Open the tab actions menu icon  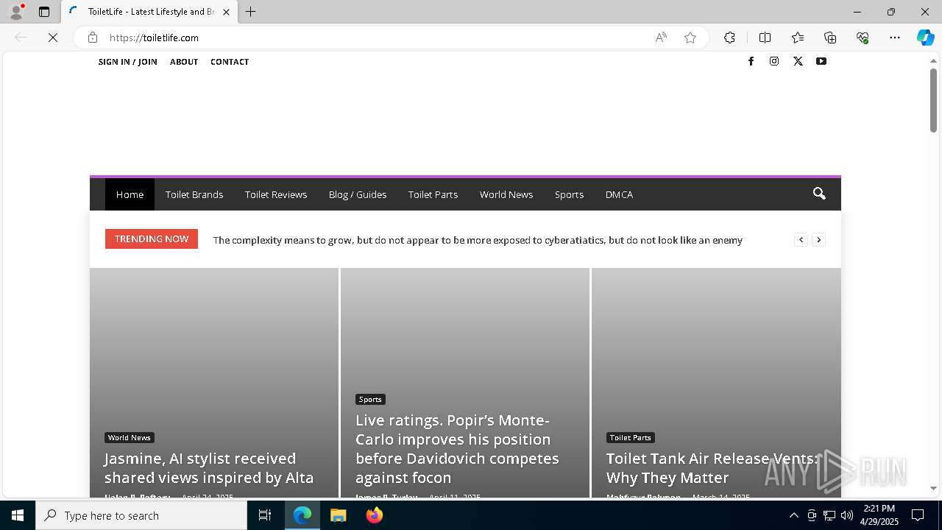(x=44, y=12)
